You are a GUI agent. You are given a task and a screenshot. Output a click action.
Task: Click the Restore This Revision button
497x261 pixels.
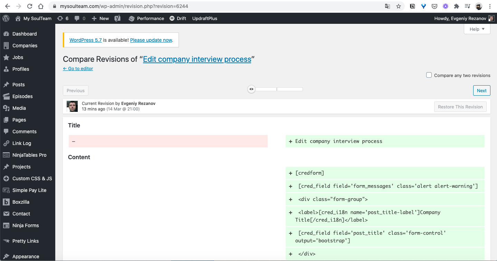coord(460,107)
